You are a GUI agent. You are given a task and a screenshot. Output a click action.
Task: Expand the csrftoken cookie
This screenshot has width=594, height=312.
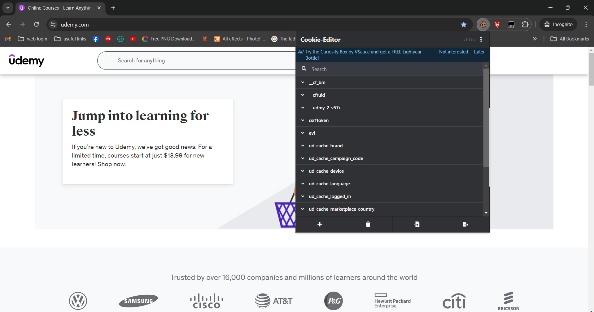(389, 120)
